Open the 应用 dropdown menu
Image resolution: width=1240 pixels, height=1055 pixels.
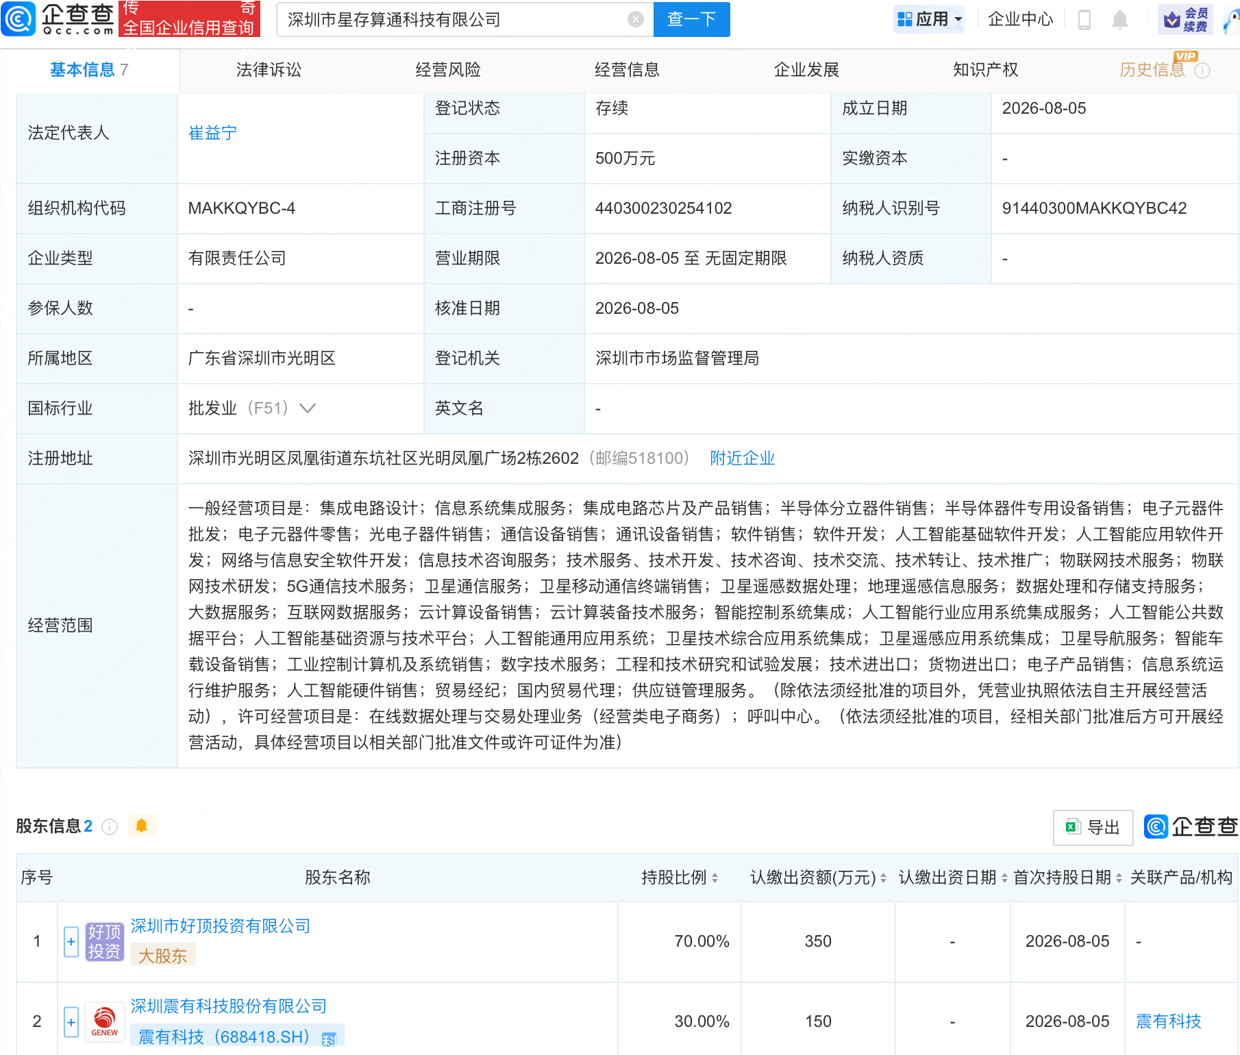tap(930, 19)
